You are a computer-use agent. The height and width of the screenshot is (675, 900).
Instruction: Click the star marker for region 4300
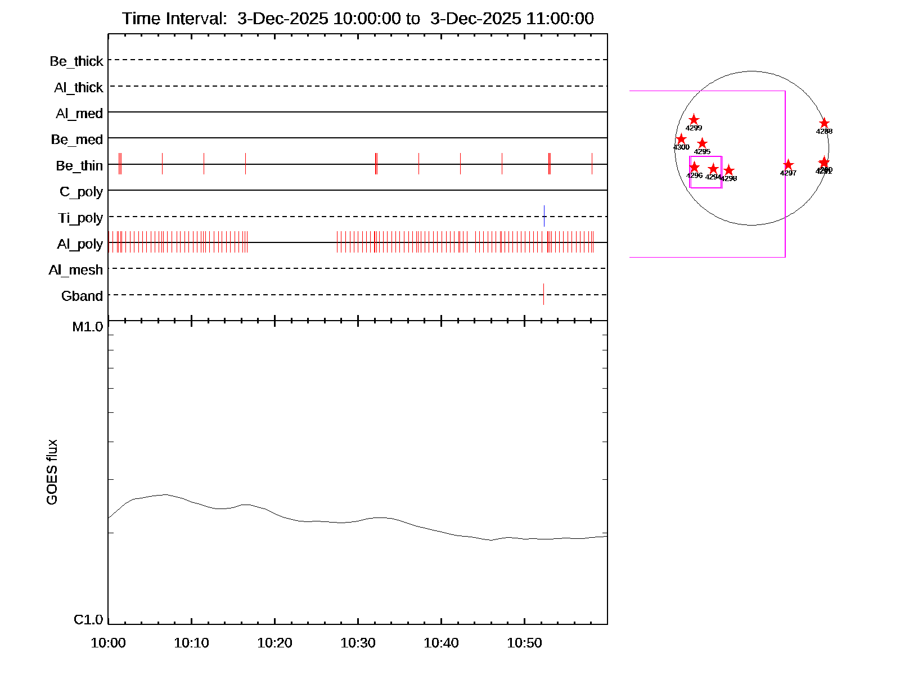click(681, 139)
